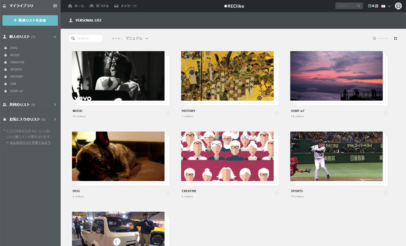Image resolution: width=406 pixels, height=246 pixels.
Task: Open the 日本語 language dropdown
Action: coord(379,6)
